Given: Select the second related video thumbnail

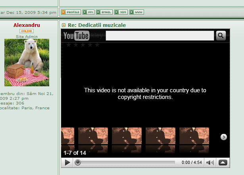Looking at the screenshot, I should pos(93,136).
